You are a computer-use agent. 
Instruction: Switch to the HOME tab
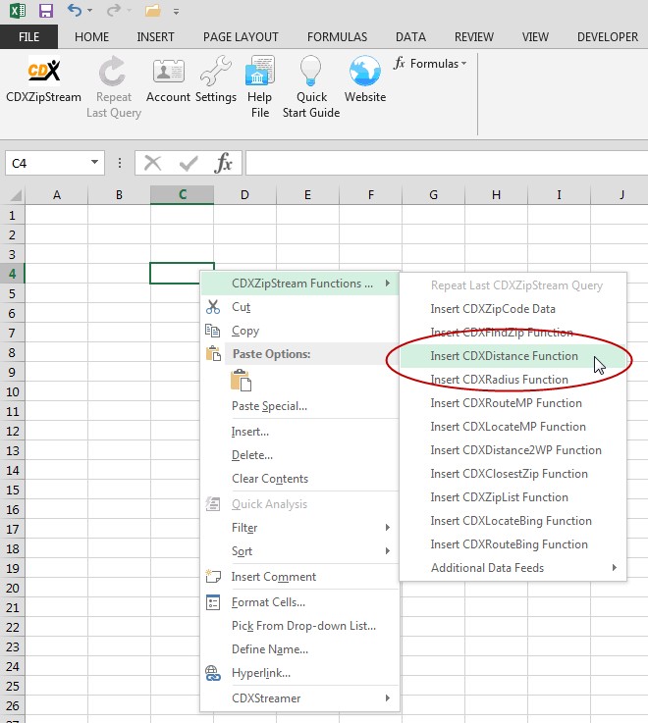pyautogui.click(x=92, y=37)
